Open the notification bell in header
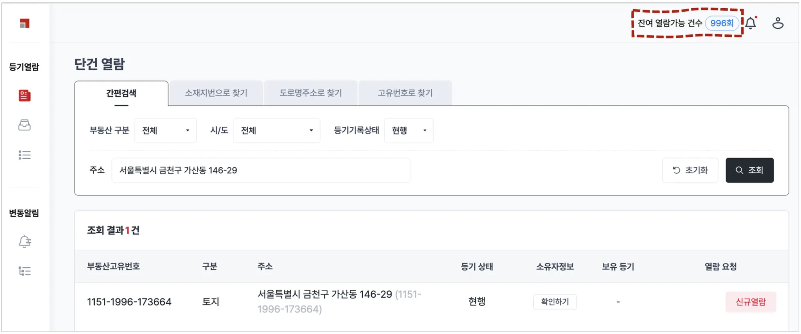This screenshot has height=334, width=801. [751, 23]
